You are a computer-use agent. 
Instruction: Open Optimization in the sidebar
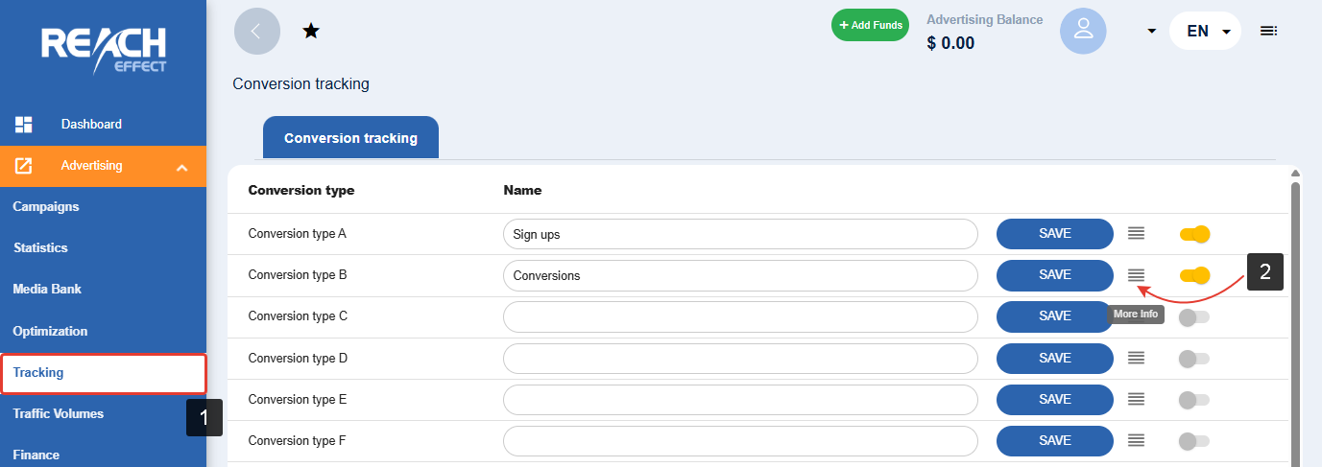50,331
